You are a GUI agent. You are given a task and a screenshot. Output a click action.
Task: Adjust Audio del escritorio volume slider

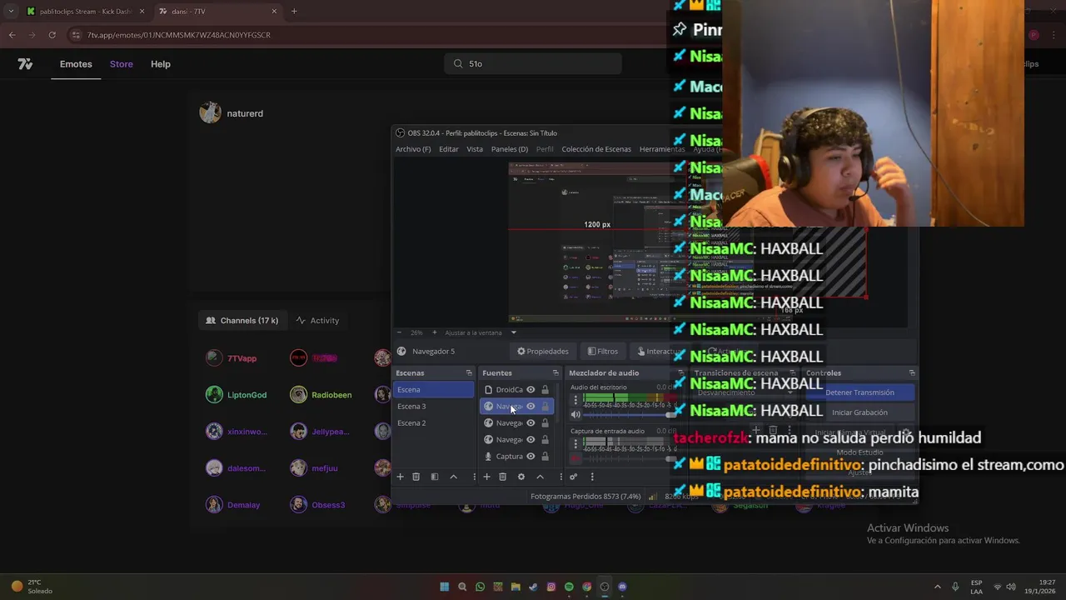point(629,414)
